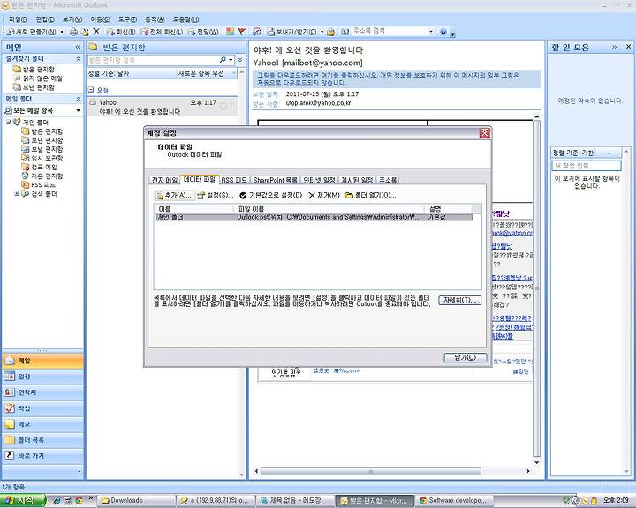Click the 닫기(C) close button
Image resolution: width=636 pixels, height=508 pixels.
point(466,357)
